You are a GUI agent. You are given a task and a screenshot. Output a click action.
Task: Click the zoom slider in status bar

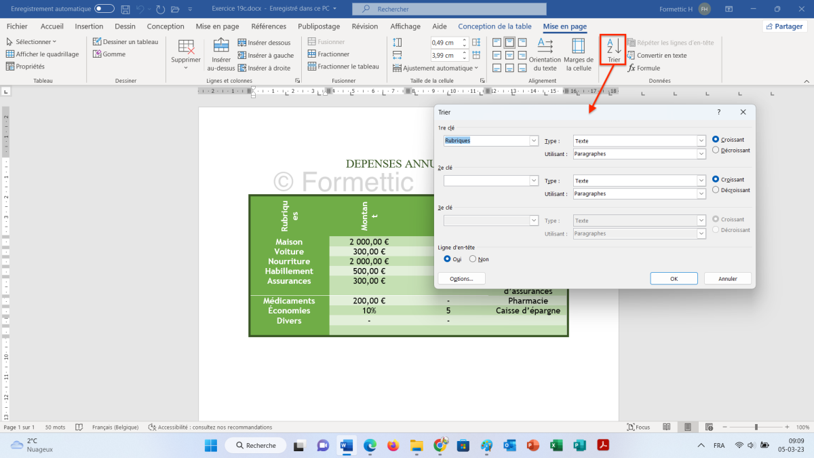[756, 427]
